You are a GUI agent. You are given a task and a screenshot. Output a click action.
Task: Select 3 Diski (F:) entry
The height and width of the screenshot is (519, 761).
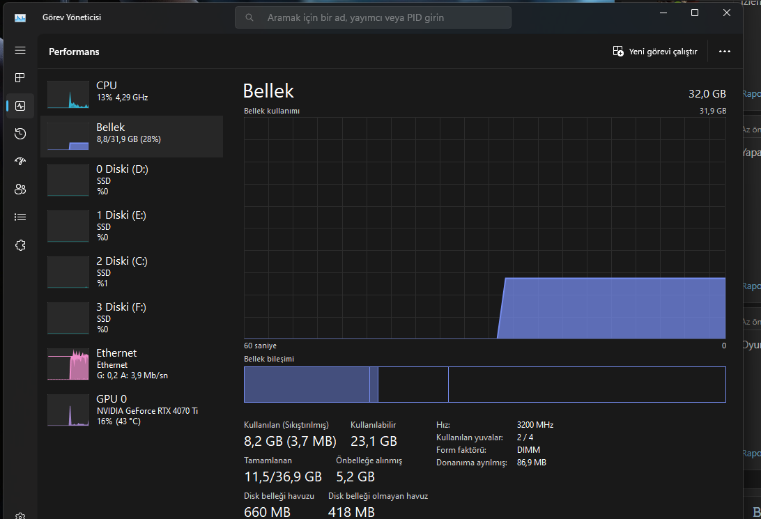[132, 318]
